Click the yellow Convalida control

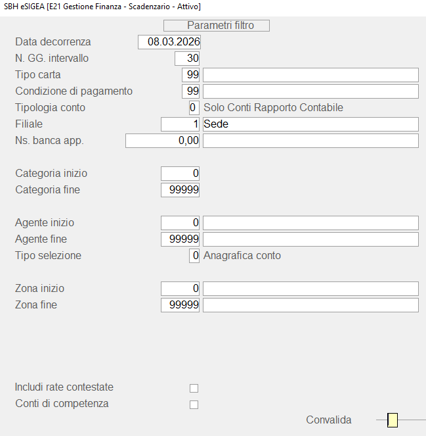[x=393, y=420]
